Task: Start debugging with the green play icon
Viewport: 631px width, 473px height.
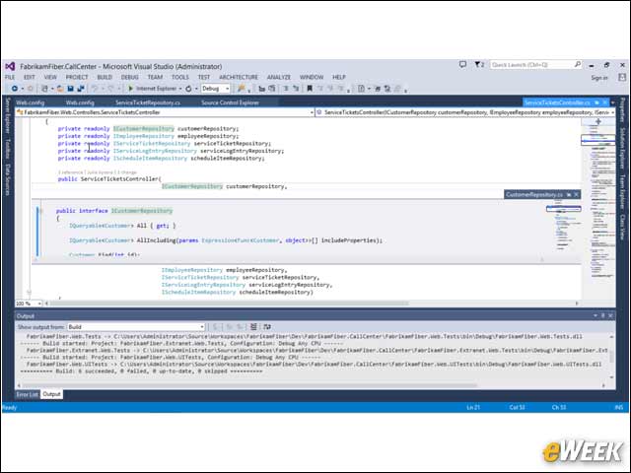Action: click(x=130, y=89)
